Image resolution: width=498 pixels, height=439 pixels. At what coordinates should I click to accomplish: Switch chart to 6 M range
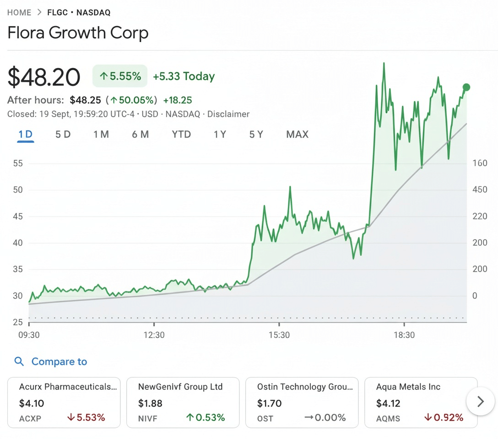[x=141, y=134]
